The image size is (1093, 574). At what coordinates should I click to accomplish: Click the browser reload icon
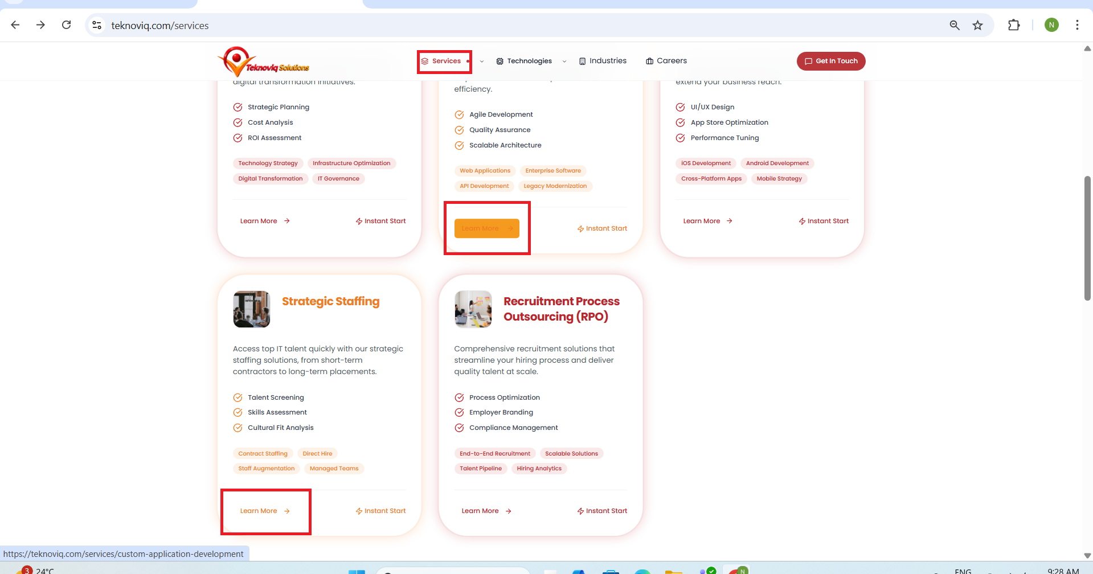coord(67,25)
